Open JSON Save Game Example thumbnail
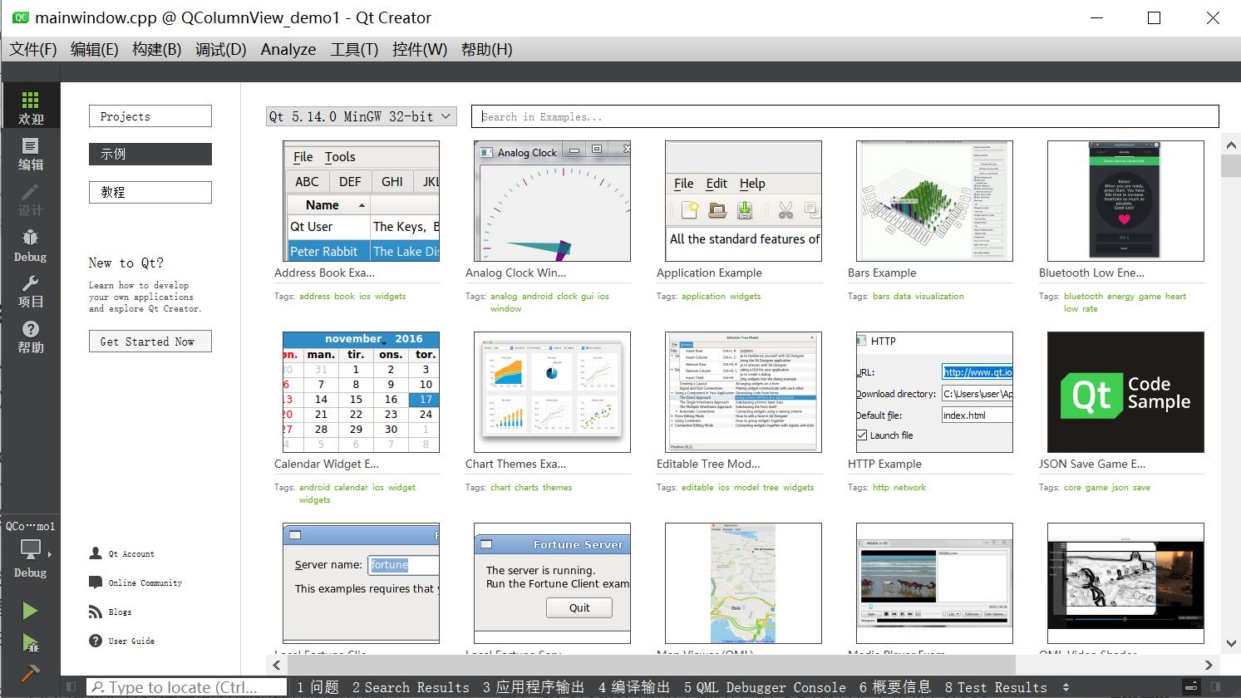The height and width of the screenshot is (698, 1241). (x=1125, y=392)
